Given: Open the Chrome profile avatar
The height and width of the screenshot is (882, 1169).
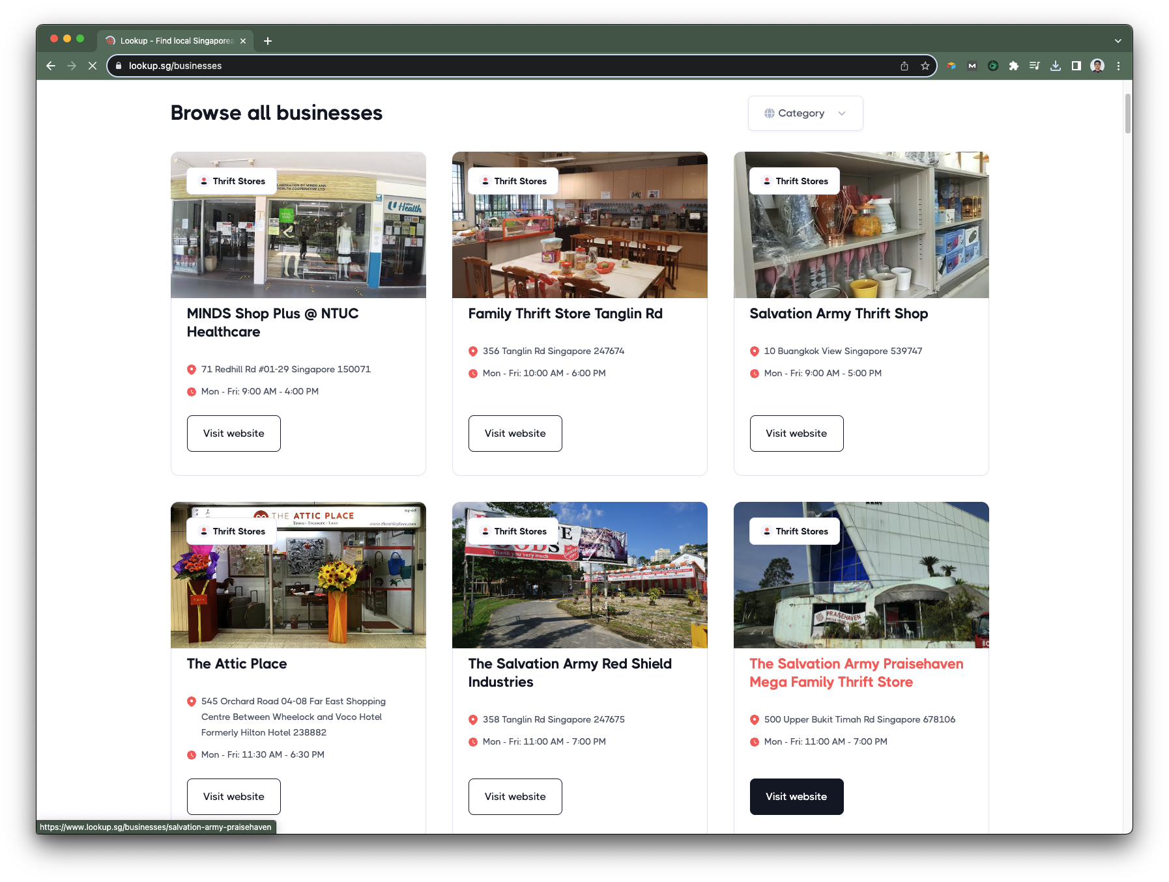Looking at the screenshot, I should 1097,66.
